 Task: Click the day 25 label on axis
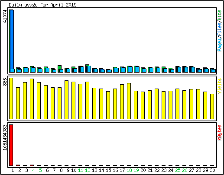click(178, 170)
